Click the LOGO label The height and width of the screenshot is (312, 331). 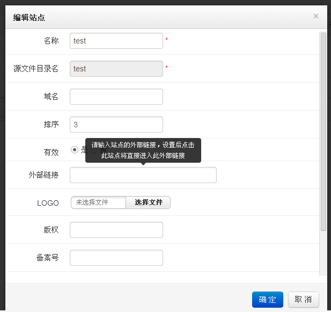coord(48,203)
